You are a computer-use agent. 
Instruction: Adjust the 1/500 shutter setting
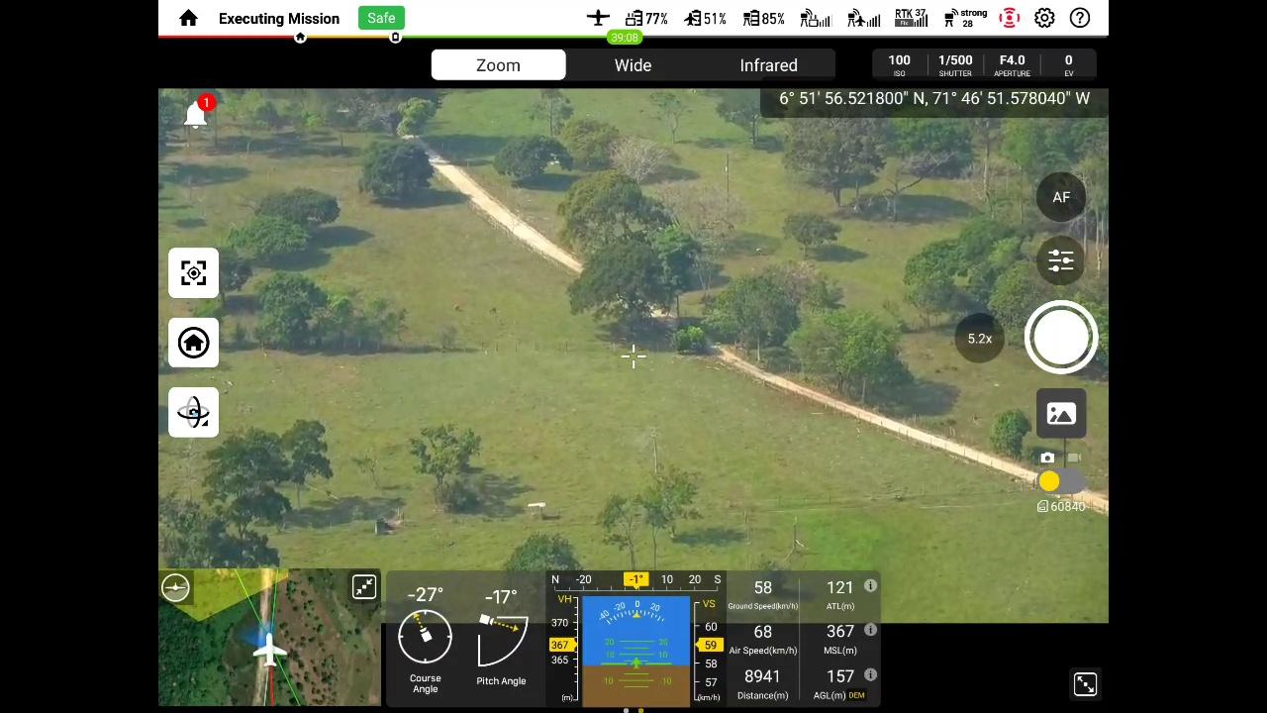tap(955, 65)
